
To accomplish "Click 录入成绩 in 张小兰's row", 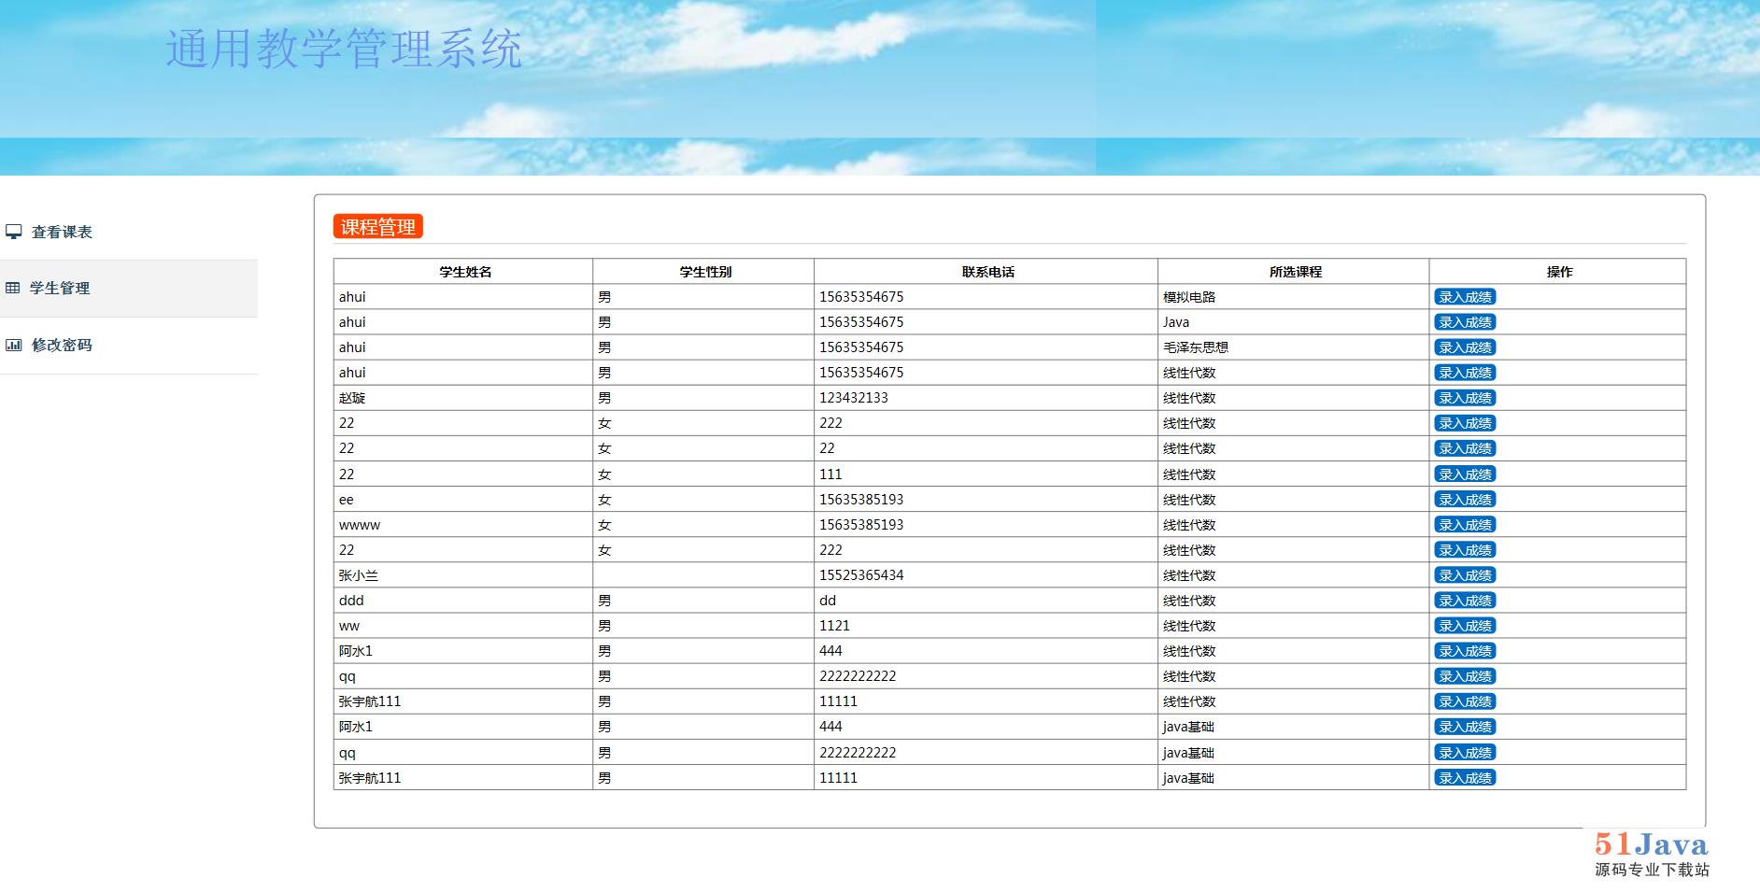I will pos(1465,575).
